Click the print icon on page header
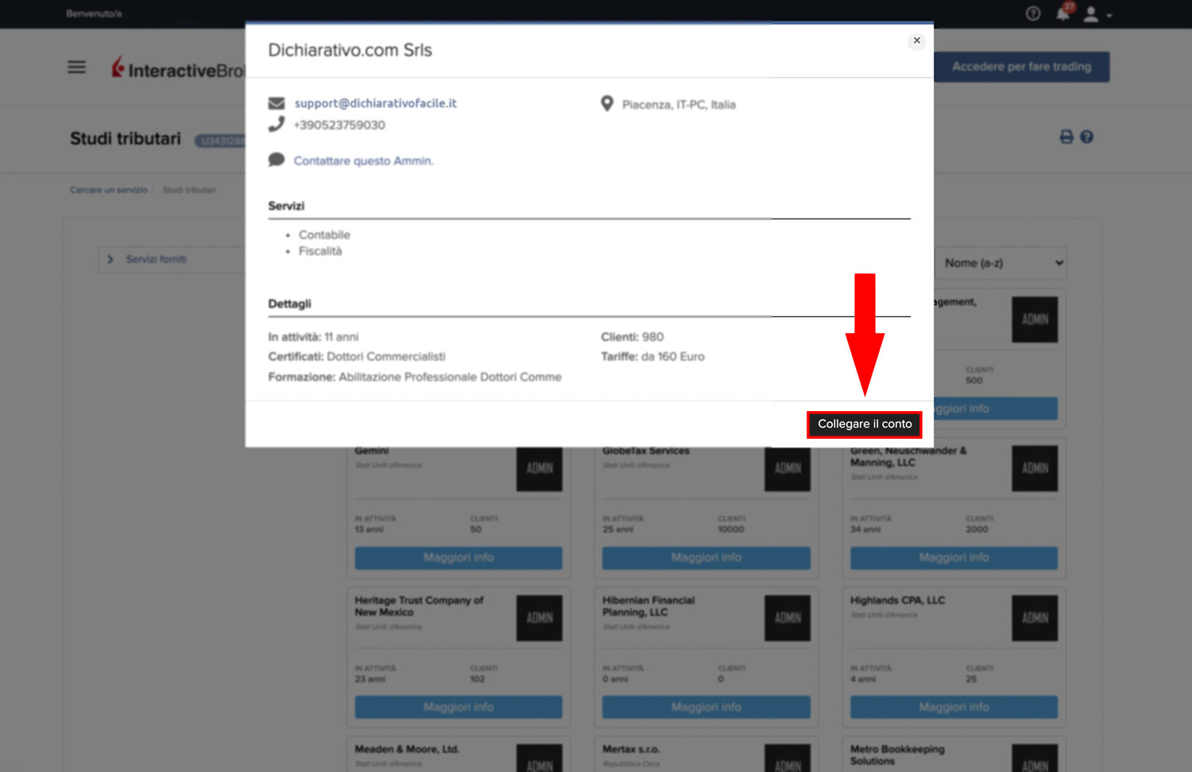The width and height of the screenshot is (1192, 772). pos(1066,137)
